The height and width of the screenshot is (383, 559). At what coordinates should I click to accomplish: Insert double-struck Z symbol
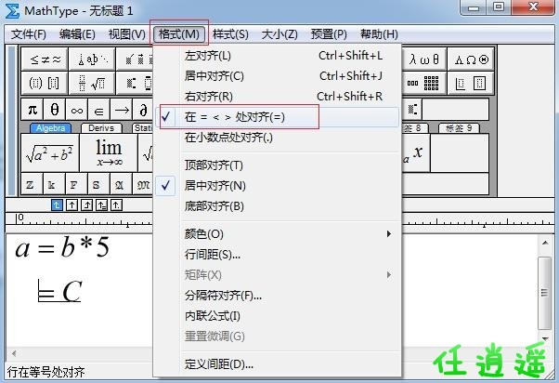(x=32, y=185)
